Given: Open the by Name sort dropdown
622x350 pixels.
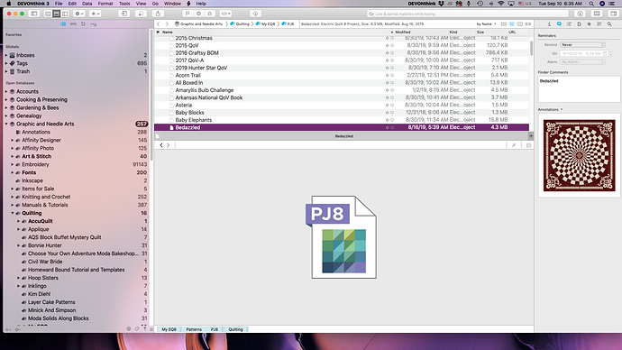Looking at the screenshot, I should [x=487, y=23].
